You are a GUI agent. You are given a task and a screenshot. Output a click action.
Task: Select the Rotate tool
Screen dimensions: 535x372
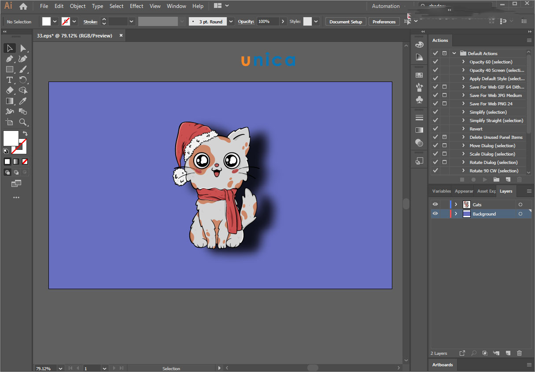pos(23,80)
